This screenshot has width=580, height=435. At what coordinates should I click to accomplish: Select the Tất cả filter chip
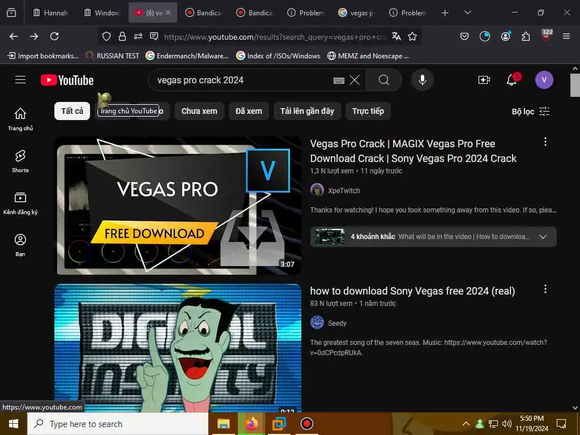[72, 111]
